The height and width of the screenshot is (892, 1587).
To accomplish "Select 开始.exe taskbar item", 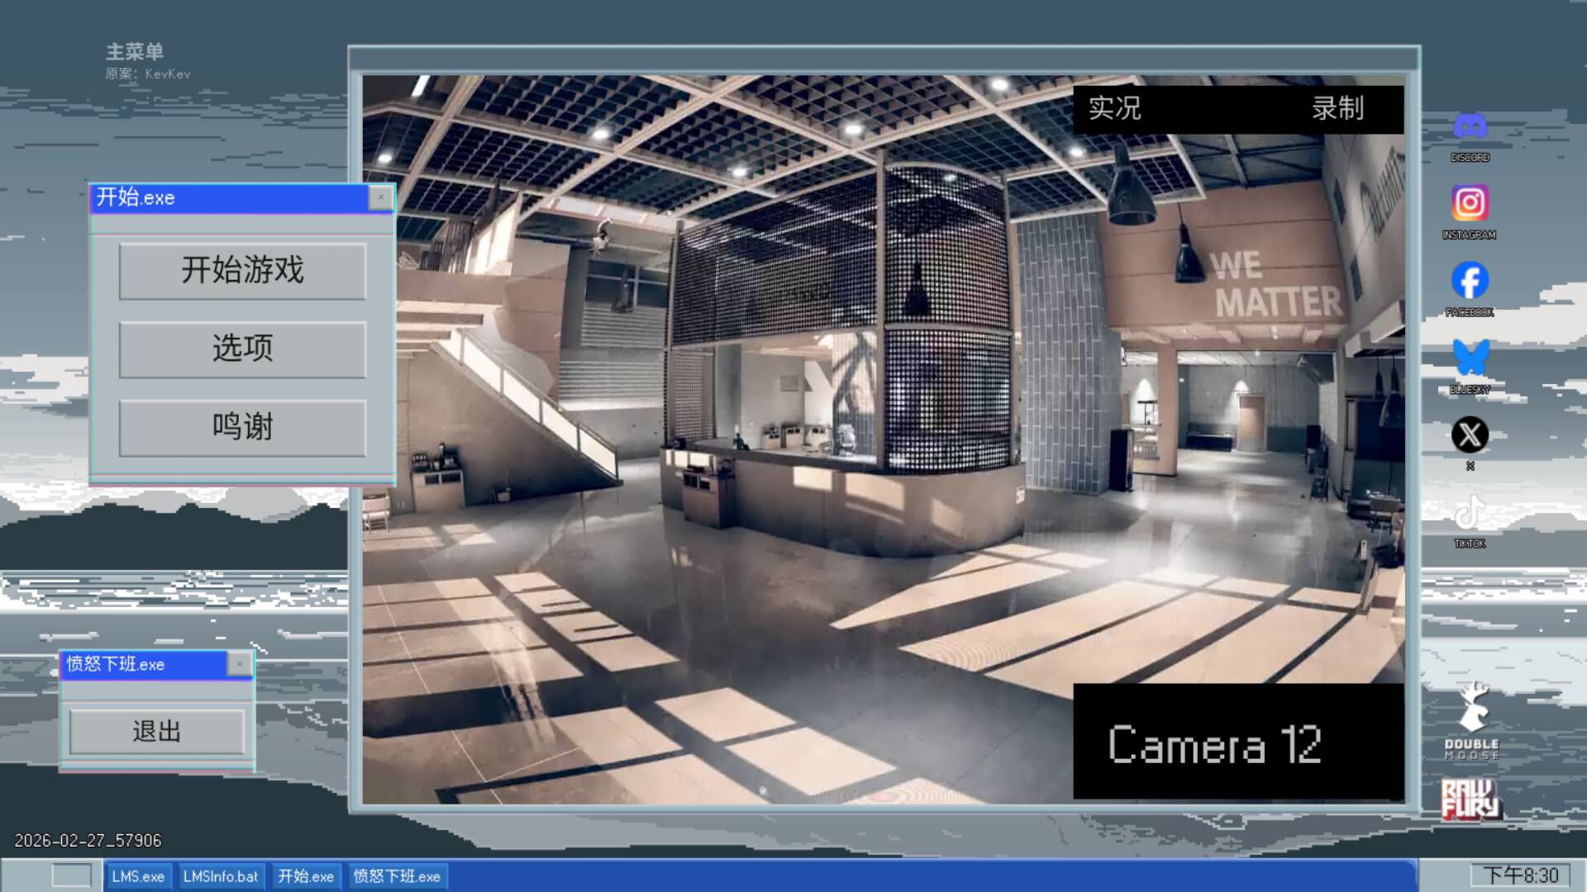I will [x=306, y=876].
